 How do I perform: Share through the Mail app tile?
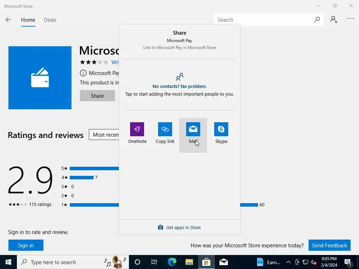tap(193, 135)
